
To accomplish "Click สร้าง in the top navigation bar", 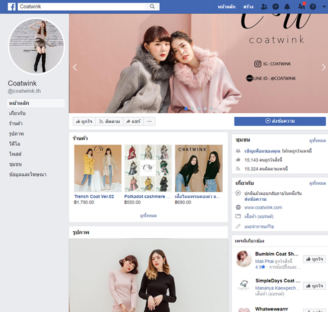I will click(x=248, y=6).
